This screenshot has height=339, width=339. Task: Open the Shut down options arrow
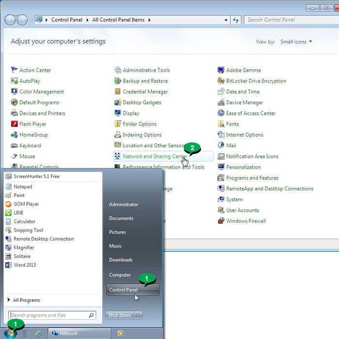pos(138,315)
